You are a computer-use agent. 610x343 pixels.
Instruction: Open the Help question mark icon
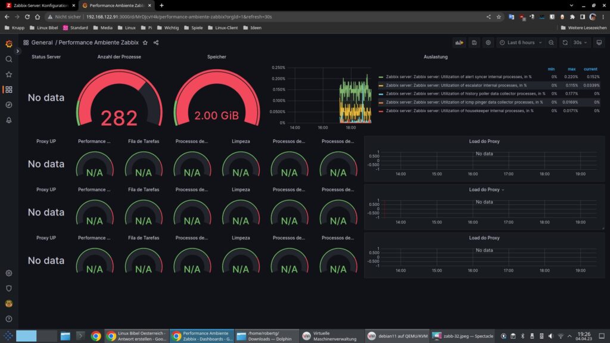tap(9, 319)
